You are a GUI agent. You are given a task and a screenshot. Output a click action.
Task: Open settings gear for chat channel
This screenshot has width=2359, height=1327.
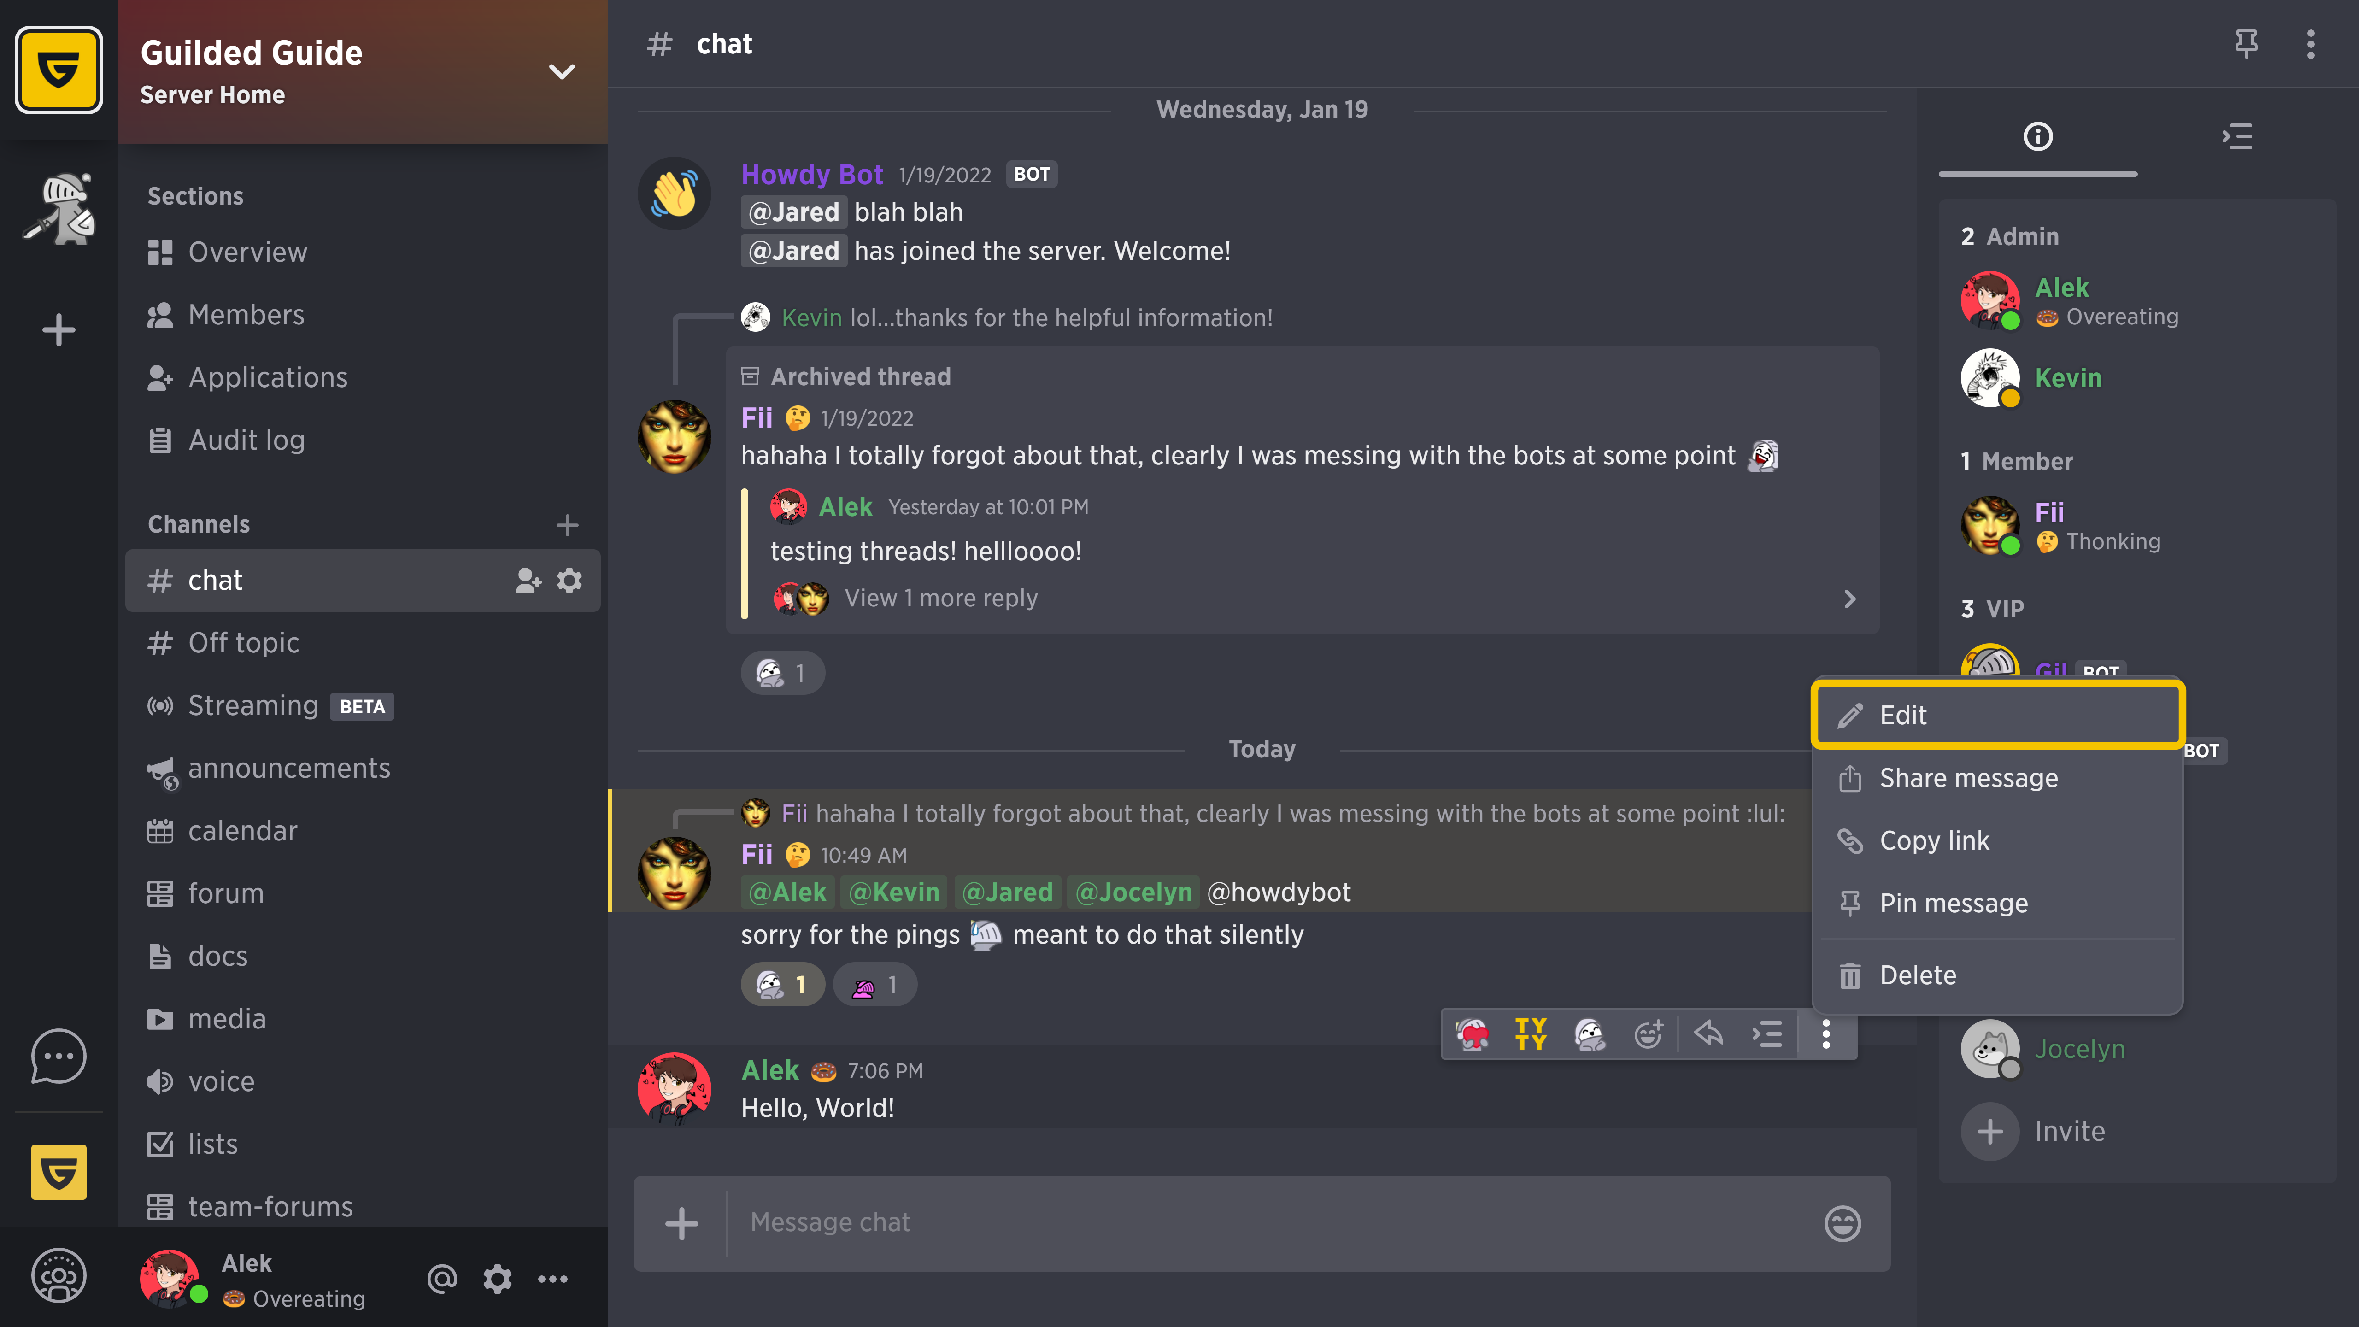[x=569, y=581]
